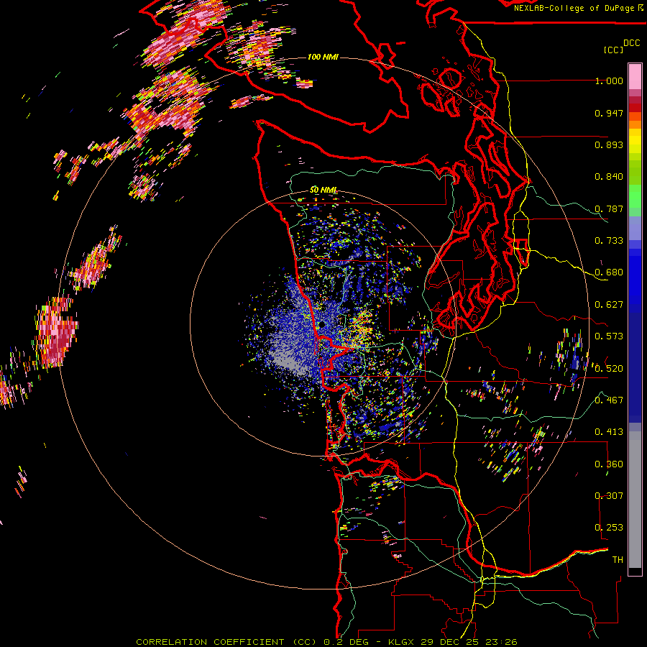
Task: Click the 0.253 color scale value
Action: click(609, 528)
